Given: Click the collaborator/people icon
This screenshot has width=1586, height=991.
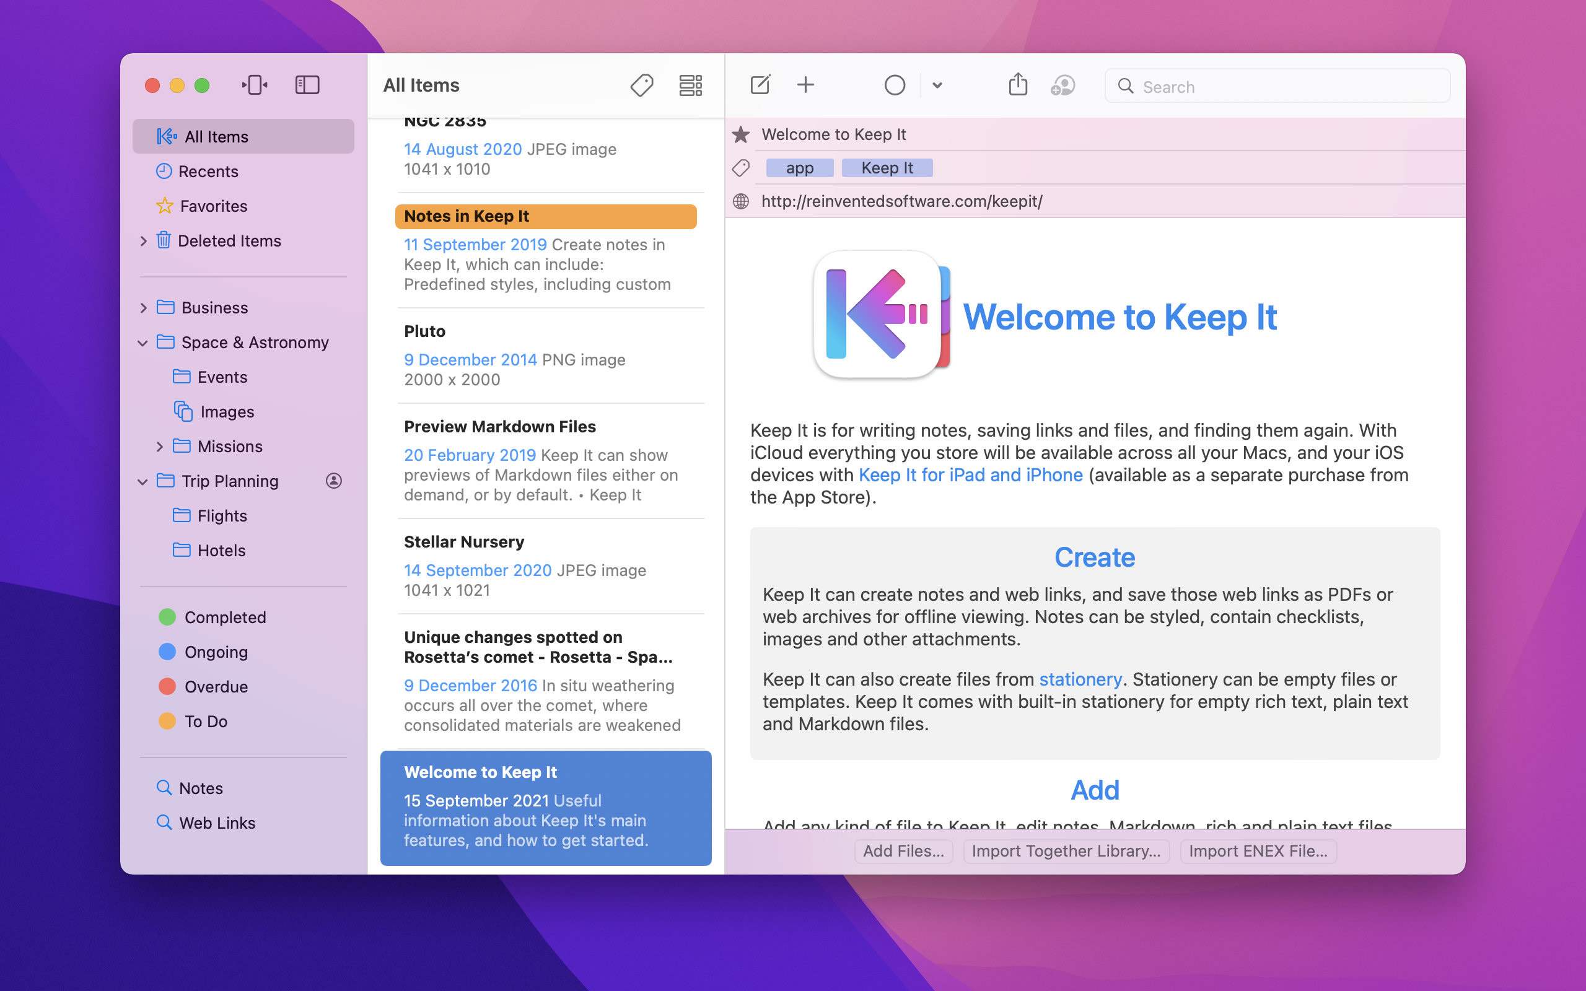Looking at the screenshot, I should point(1062,85).
